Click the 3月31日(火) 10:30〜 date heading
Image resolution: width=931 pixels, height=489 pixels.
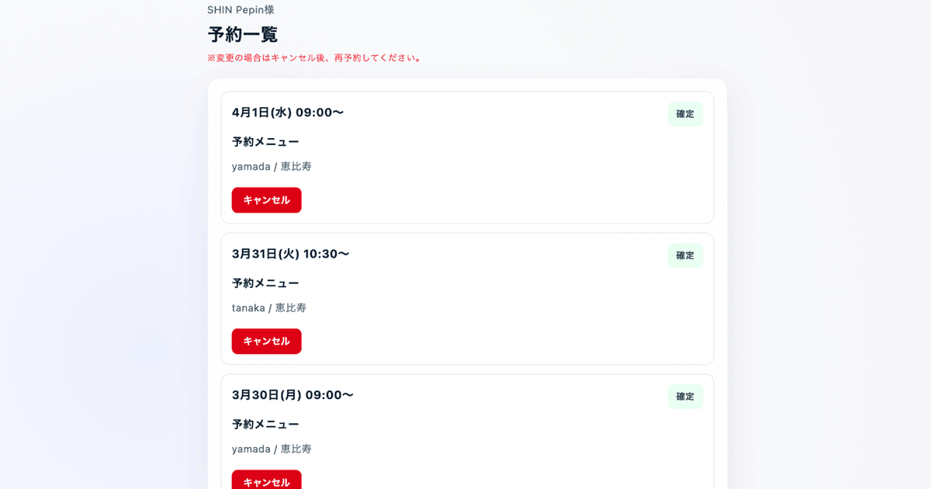290,253
